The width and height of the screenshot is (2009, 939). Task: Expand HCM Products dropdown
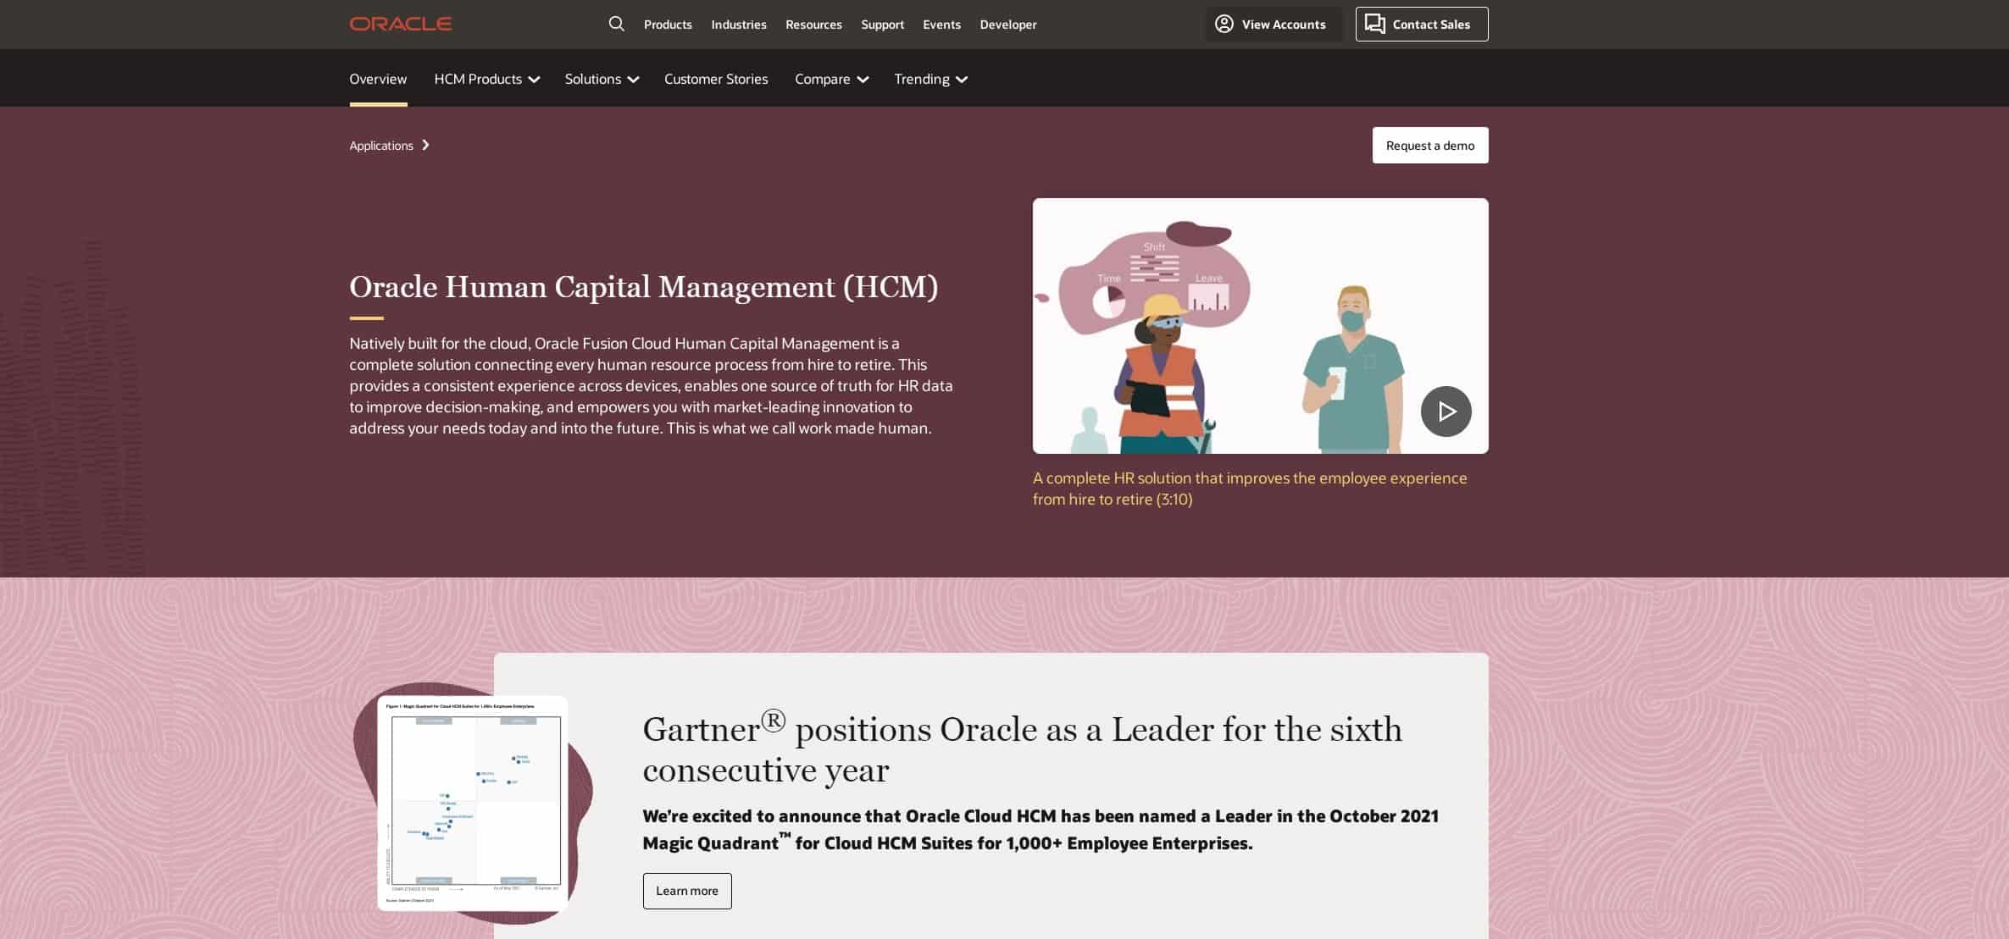486,79
